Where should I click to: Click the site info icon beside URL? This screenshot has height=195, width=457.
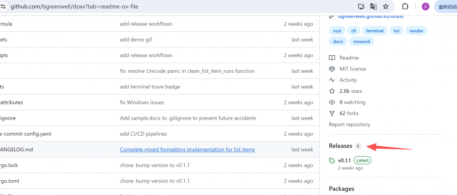click(x=4, y=7)
